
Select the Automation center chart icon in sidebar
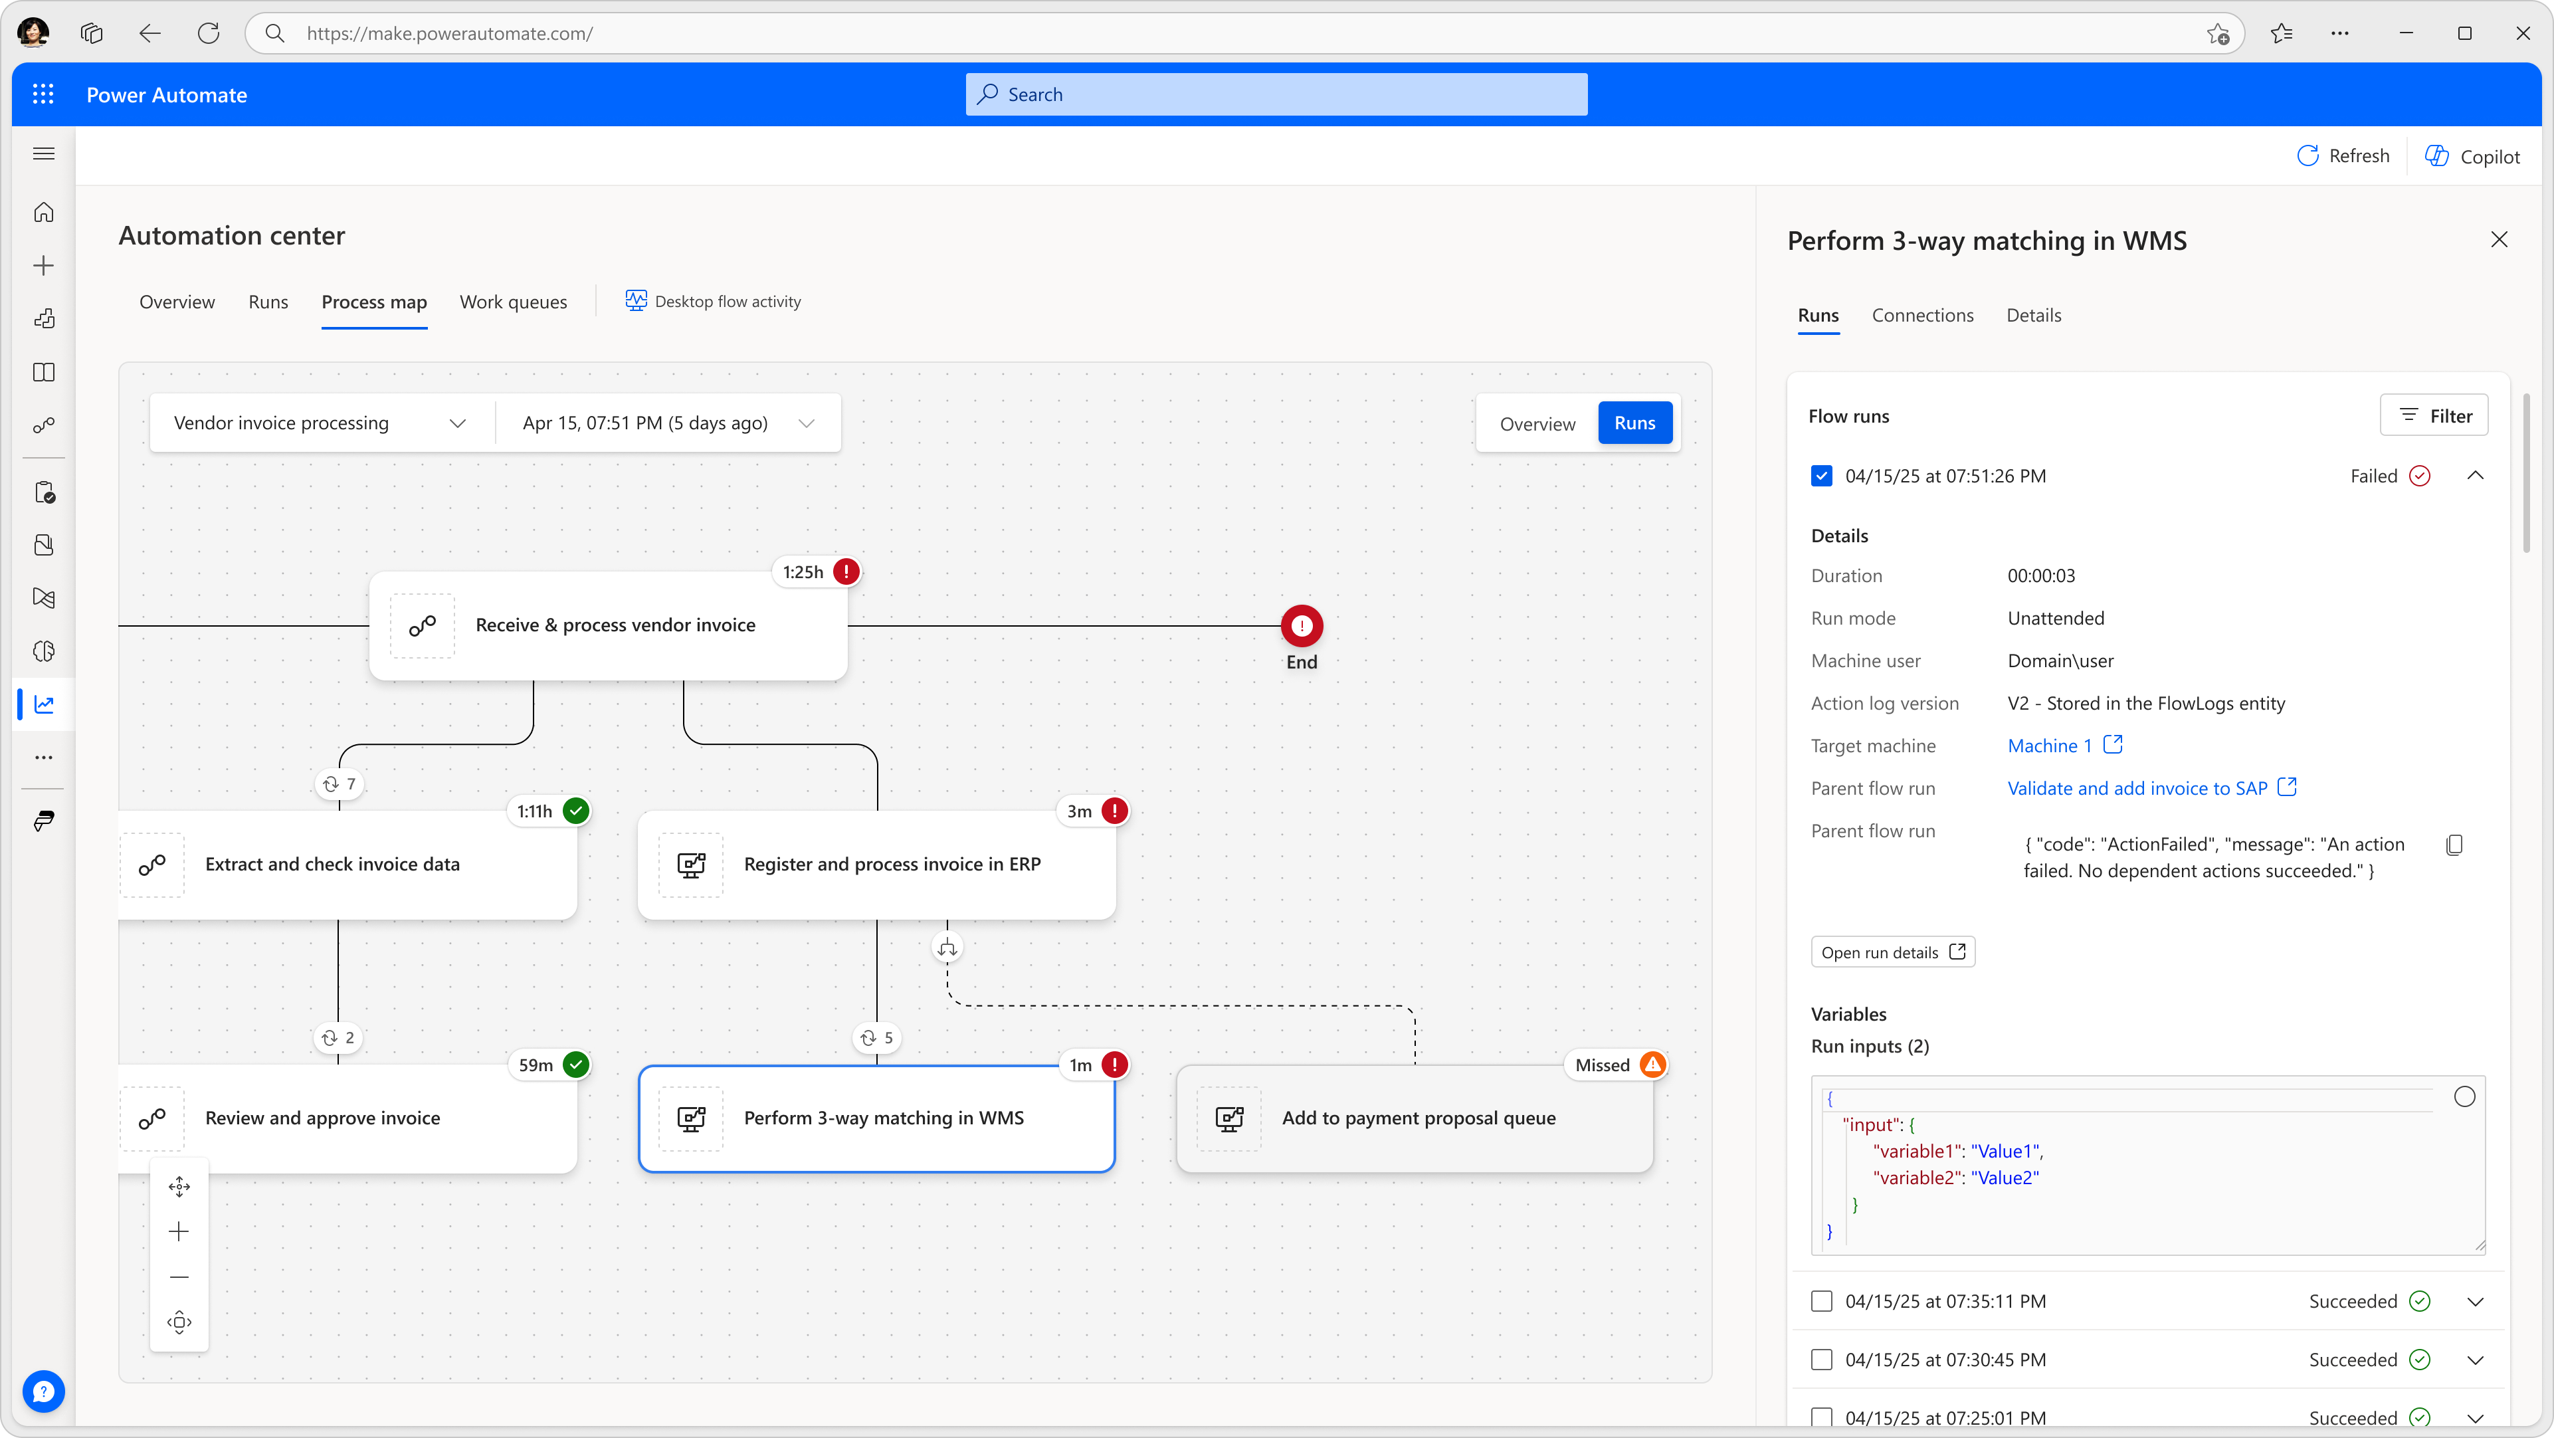(x=44, y=704)
